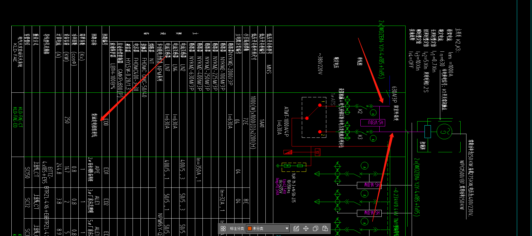532x236 pixels.
Task: Click the 72E module height cell
Action: click(245, 122)
